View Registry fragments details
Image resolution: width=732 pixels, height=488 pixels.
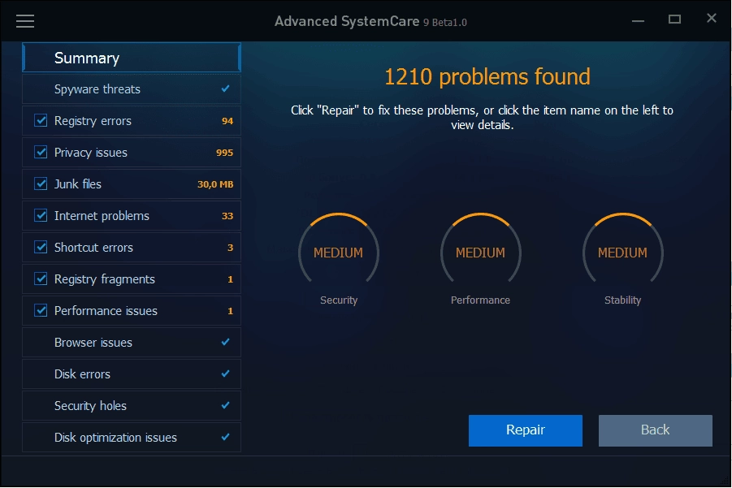(132, 279)
